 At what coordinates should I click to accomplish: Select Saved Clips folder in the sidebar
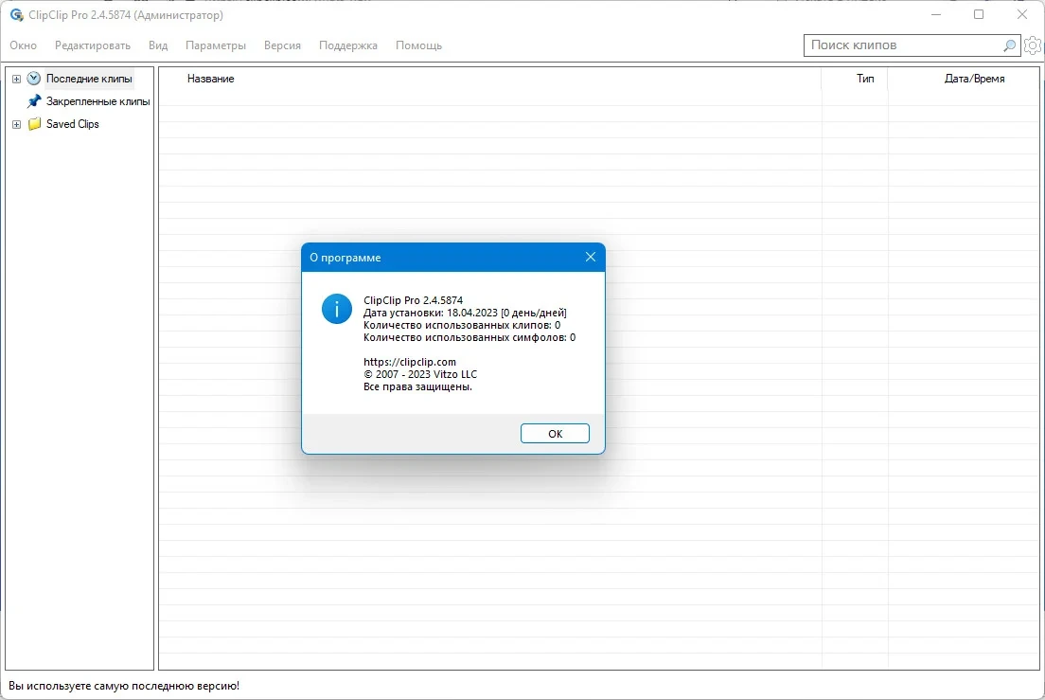pyautogui.click(x=72, y=124)
